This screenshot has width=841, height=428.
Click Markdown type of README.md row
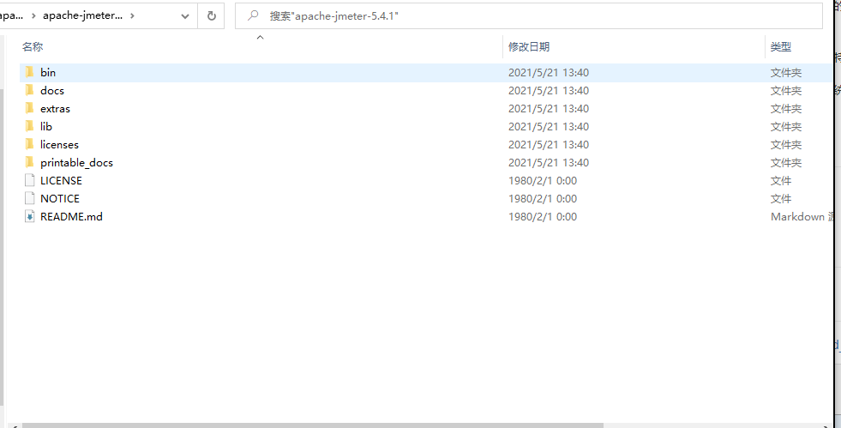802,217
